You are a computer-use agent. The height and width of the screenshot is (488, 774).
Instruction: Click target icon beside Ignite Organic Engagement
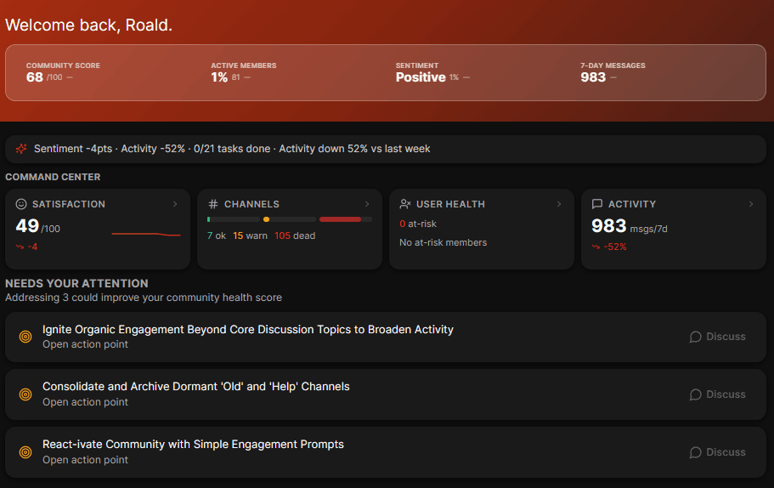tap(25, 337)
